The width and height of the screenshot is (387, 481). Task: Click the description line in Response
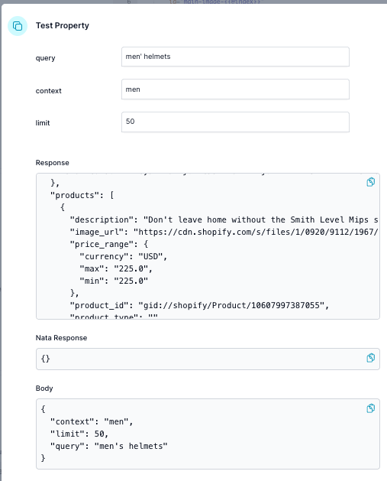[224, 219]
